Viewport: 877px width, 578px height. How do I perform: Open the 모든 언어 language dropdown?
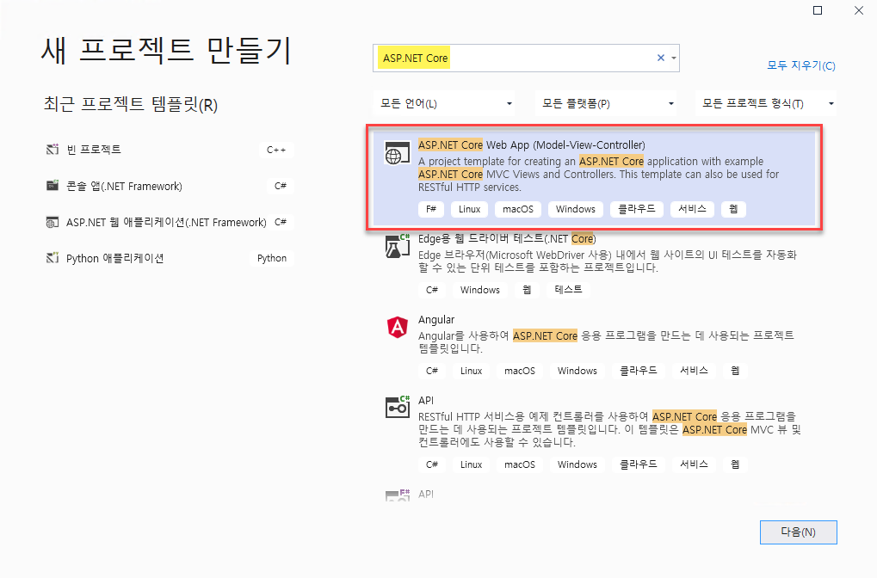[x=444, y=104]
